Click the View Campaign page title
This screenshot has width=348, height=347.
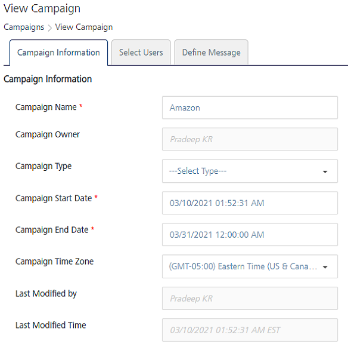coord(42,9)
